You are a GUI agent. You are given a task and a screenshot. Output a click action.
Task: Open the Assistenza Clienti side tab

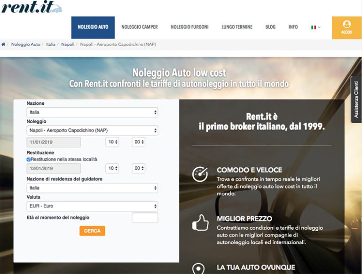pos(356,100)
